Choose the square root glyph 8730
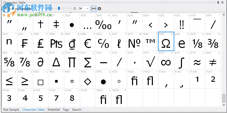The image size is (227, 113). pos(150,60)
